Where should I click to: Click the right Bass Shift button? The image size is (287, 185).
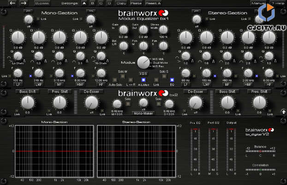click(x=227, y=92)
